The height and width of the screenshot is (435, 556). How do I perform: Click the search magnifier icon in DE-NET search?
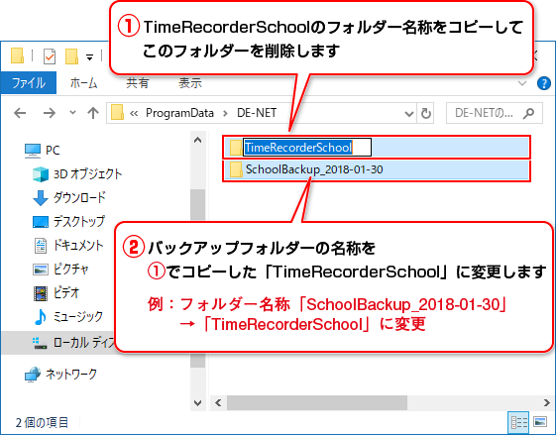(528, 113)
